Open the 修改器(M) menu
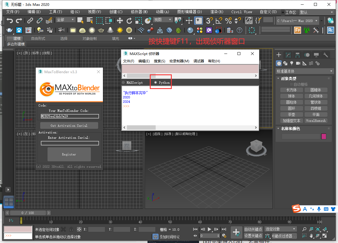The image size is (338, 243). click(139, 12)
